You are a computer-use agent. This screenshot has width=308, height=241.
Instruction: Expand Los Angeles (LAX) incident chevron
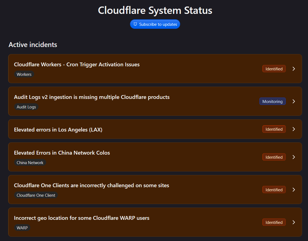pyautogui.click(x=294, y=129)
